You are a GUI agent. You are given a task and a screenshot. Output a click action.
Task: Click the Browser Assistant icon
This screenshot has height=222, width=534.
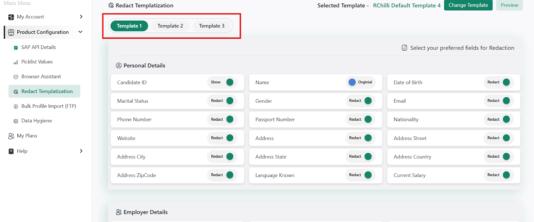pyautogui.click(x=16, y=77)
